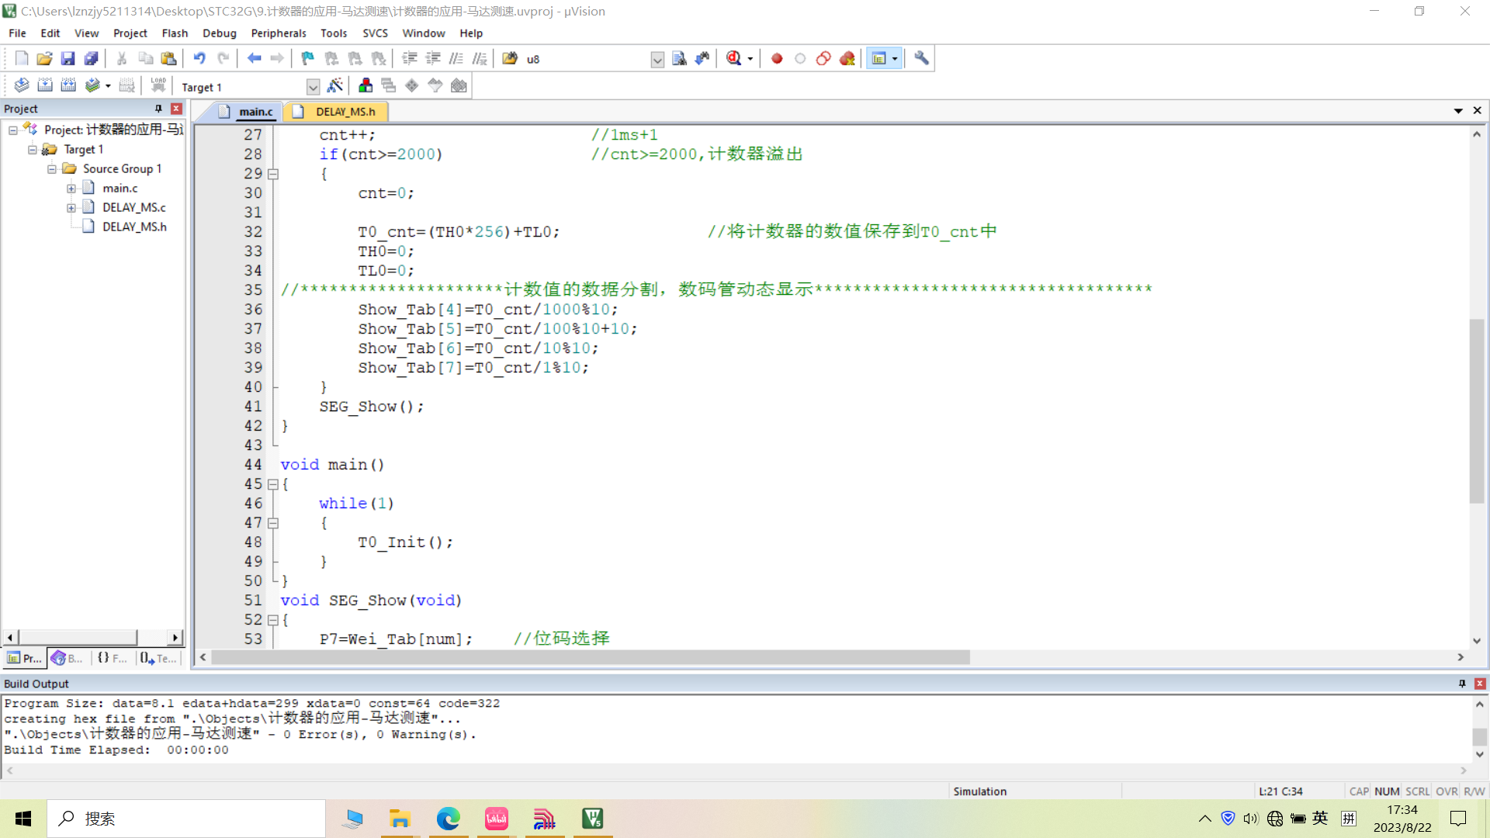Click the Build Output scroll down arrow
Image resolution: width=1490 pixels, height=838 pixels.
(x=1480, y=754)
